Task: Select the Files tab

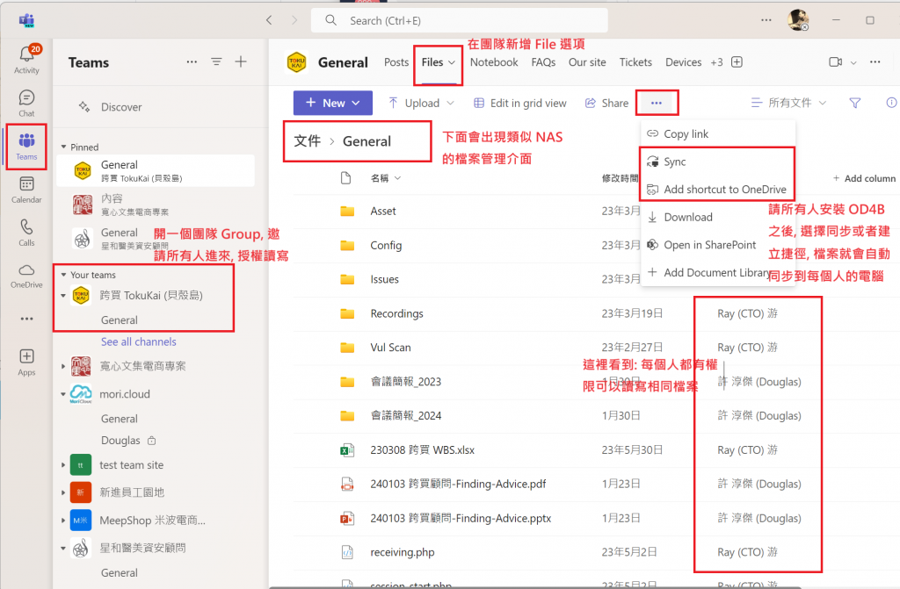Action: click(438, 62)
